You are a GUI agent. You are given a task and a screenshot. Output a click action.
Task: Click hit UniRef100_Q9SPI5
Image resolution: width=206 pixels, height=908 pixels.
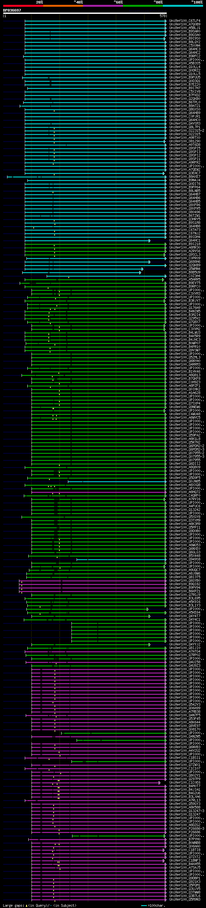[185, 149]
